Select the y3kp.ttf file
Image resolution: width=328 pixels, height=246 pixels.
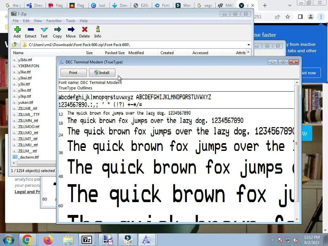[24, 96]
